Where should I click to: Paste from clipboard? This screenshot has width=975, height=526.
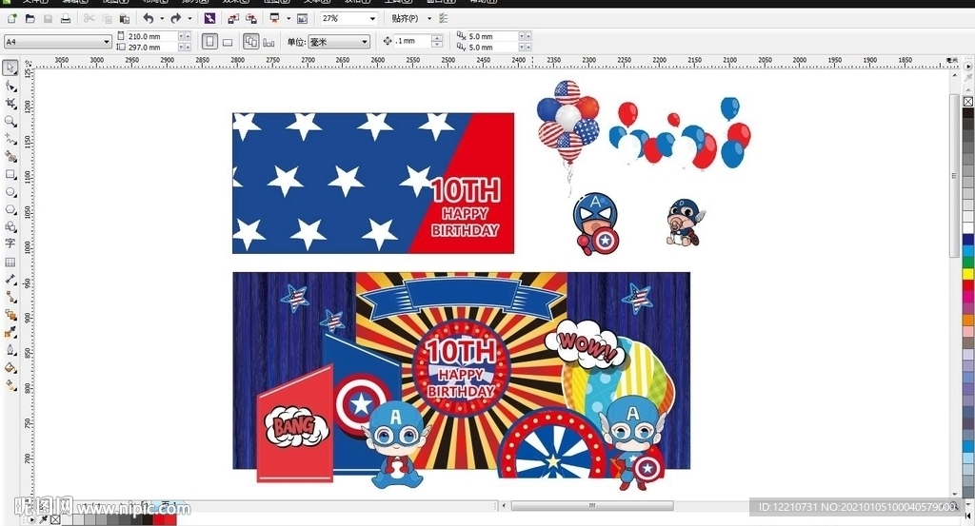tap(125, 19)
